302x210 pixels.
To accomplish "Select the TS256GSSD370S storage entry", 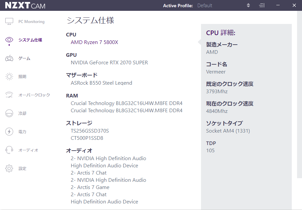I will 90,131.
